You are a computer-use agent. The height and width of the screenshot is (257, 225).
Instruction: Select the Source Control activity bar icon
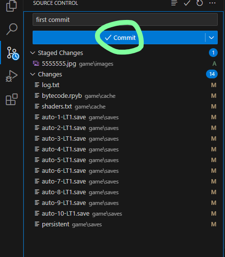coord(13,53)
